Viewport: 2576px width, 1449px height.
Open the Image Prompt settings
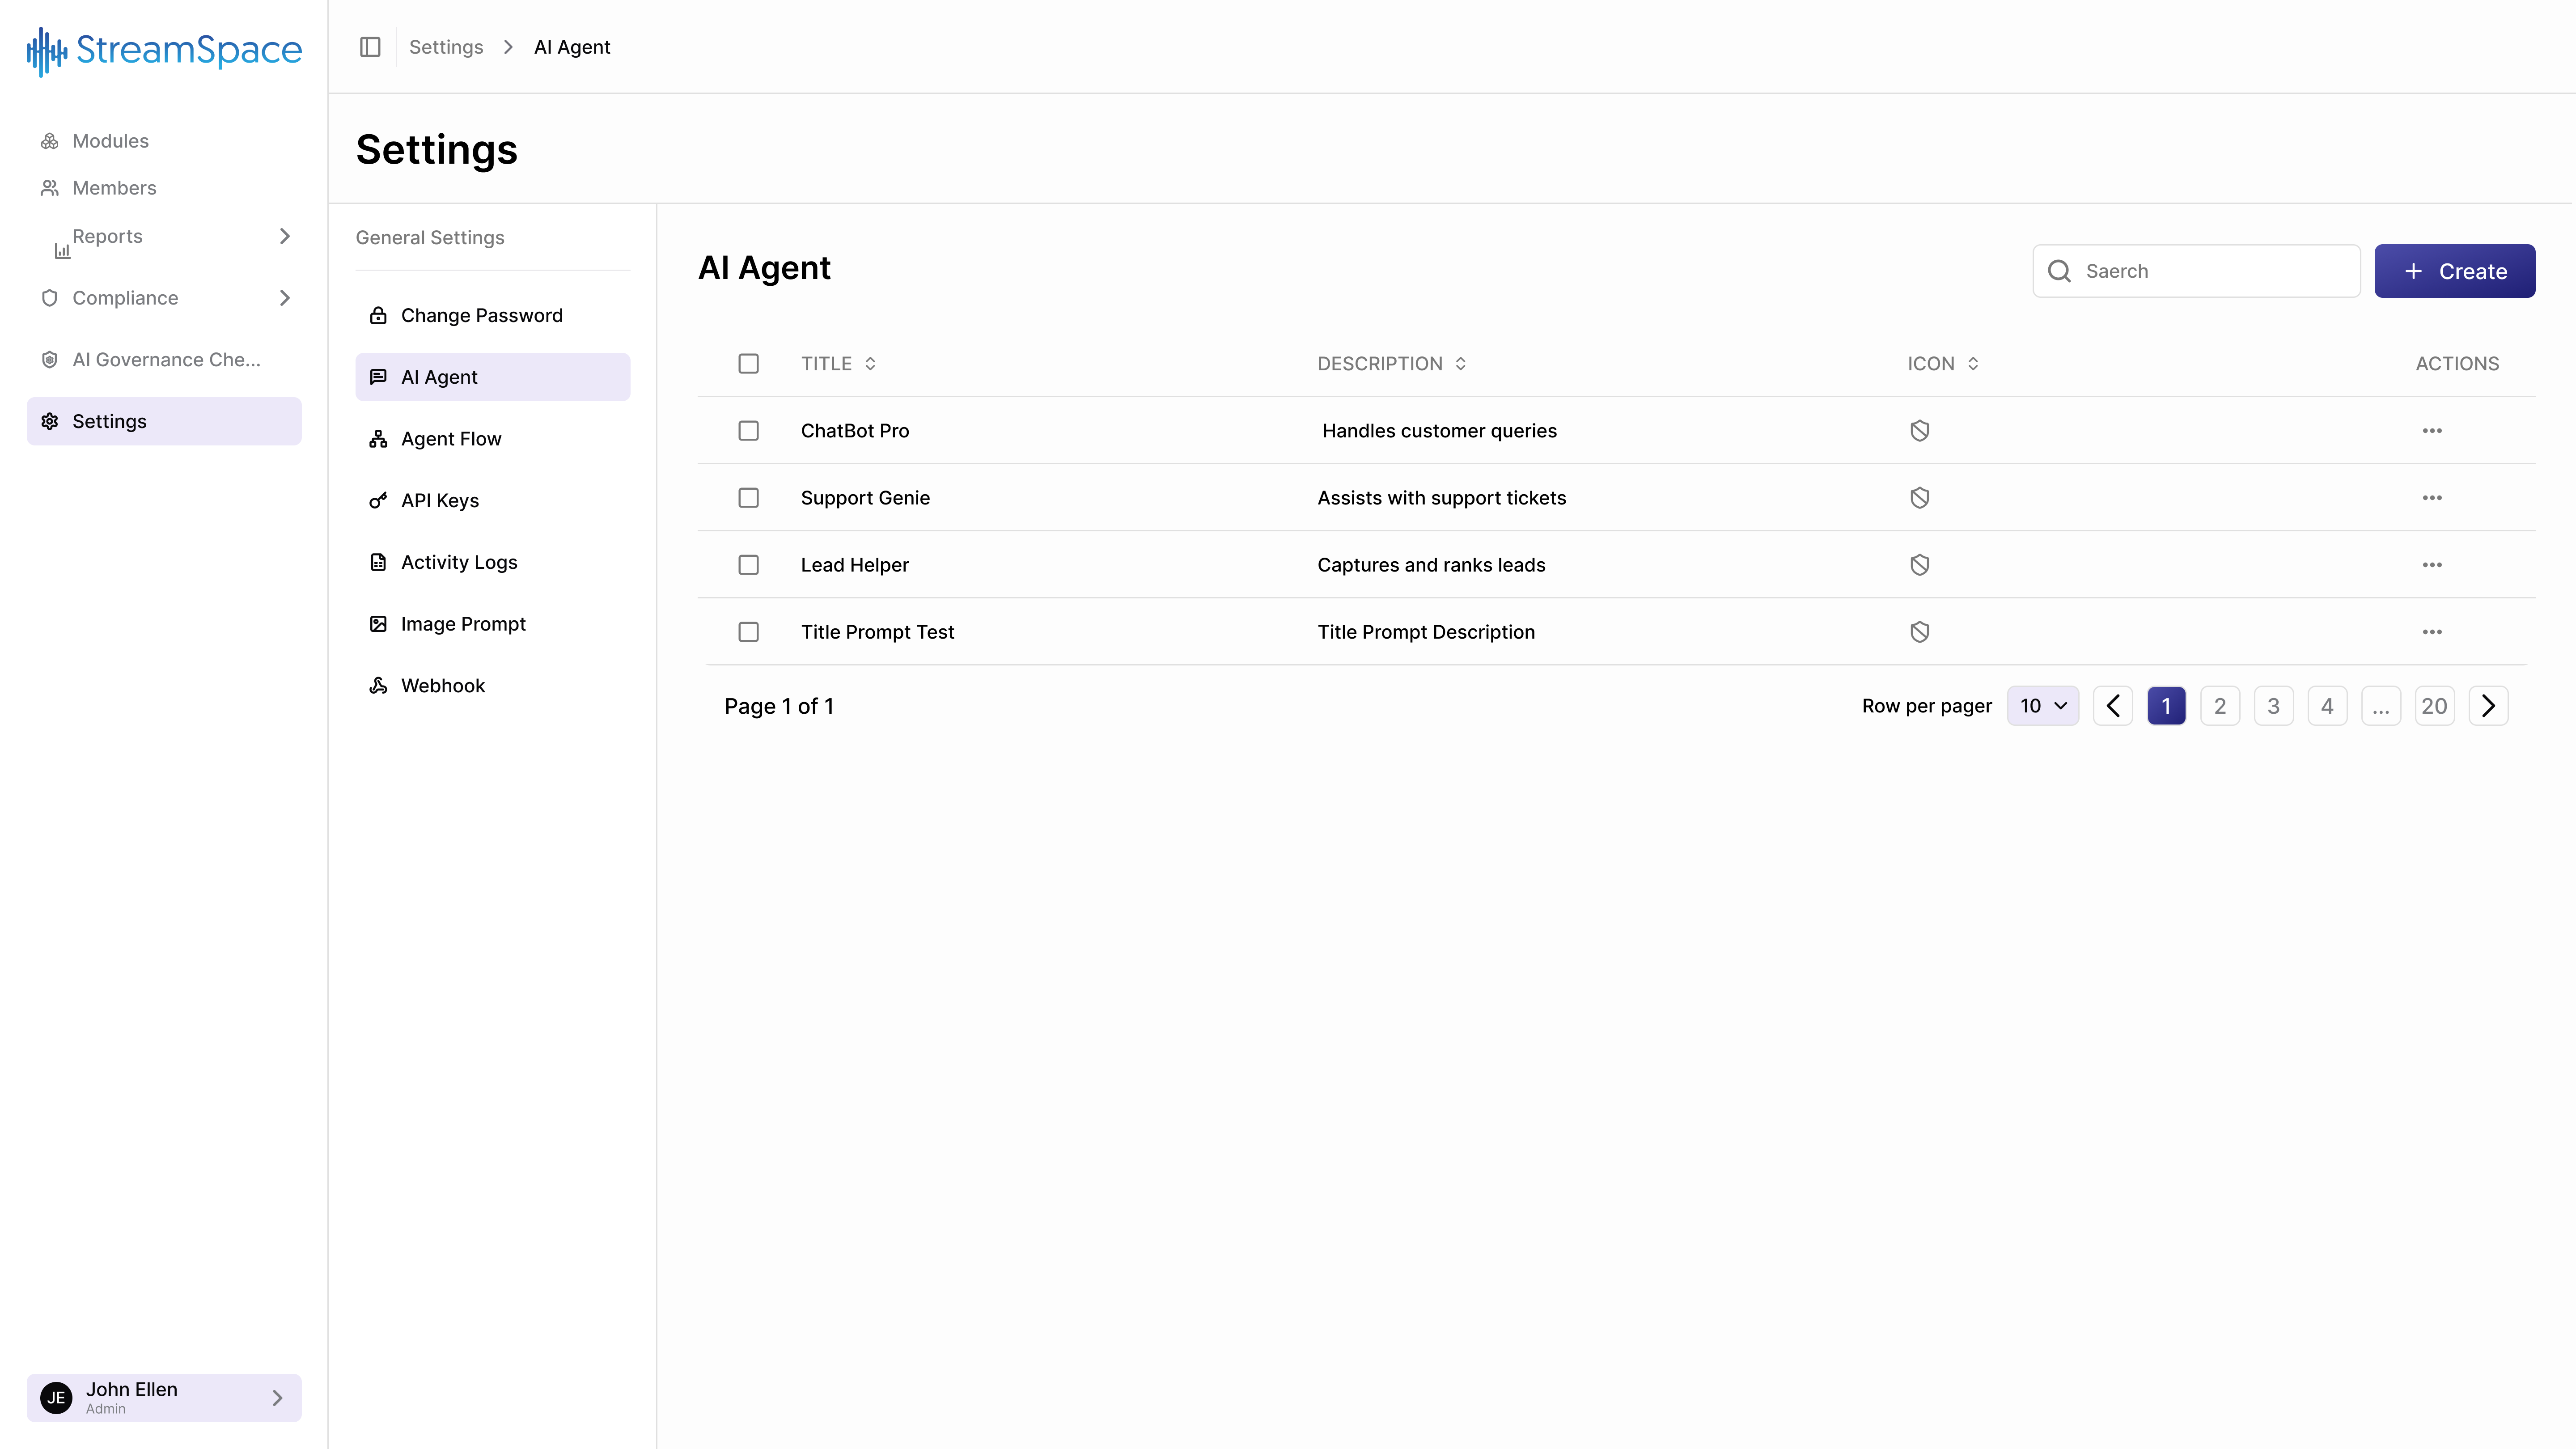coord(493,624)
